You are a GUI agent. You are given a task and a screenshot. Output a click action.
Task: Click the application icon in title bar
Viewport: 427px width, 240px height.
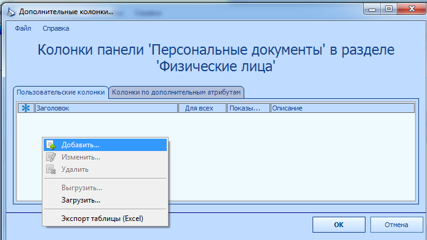point(10,12)
